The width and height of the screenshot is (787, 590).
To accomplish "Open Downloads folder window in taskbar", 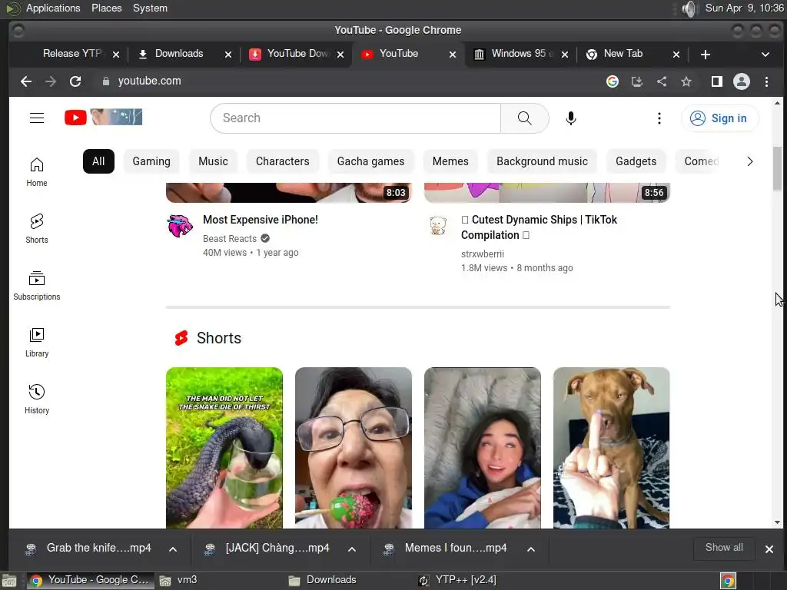I will tap(331, 580).
